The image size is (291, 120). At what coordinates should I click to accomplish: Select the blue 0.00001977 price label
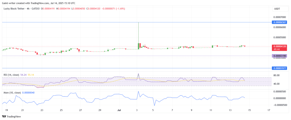coord(279,68)
